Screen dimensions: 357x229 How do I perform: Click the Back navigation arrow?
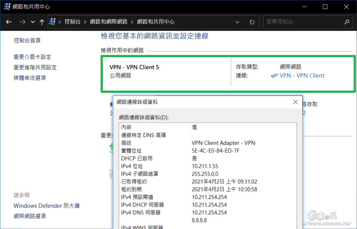point(9,22)
